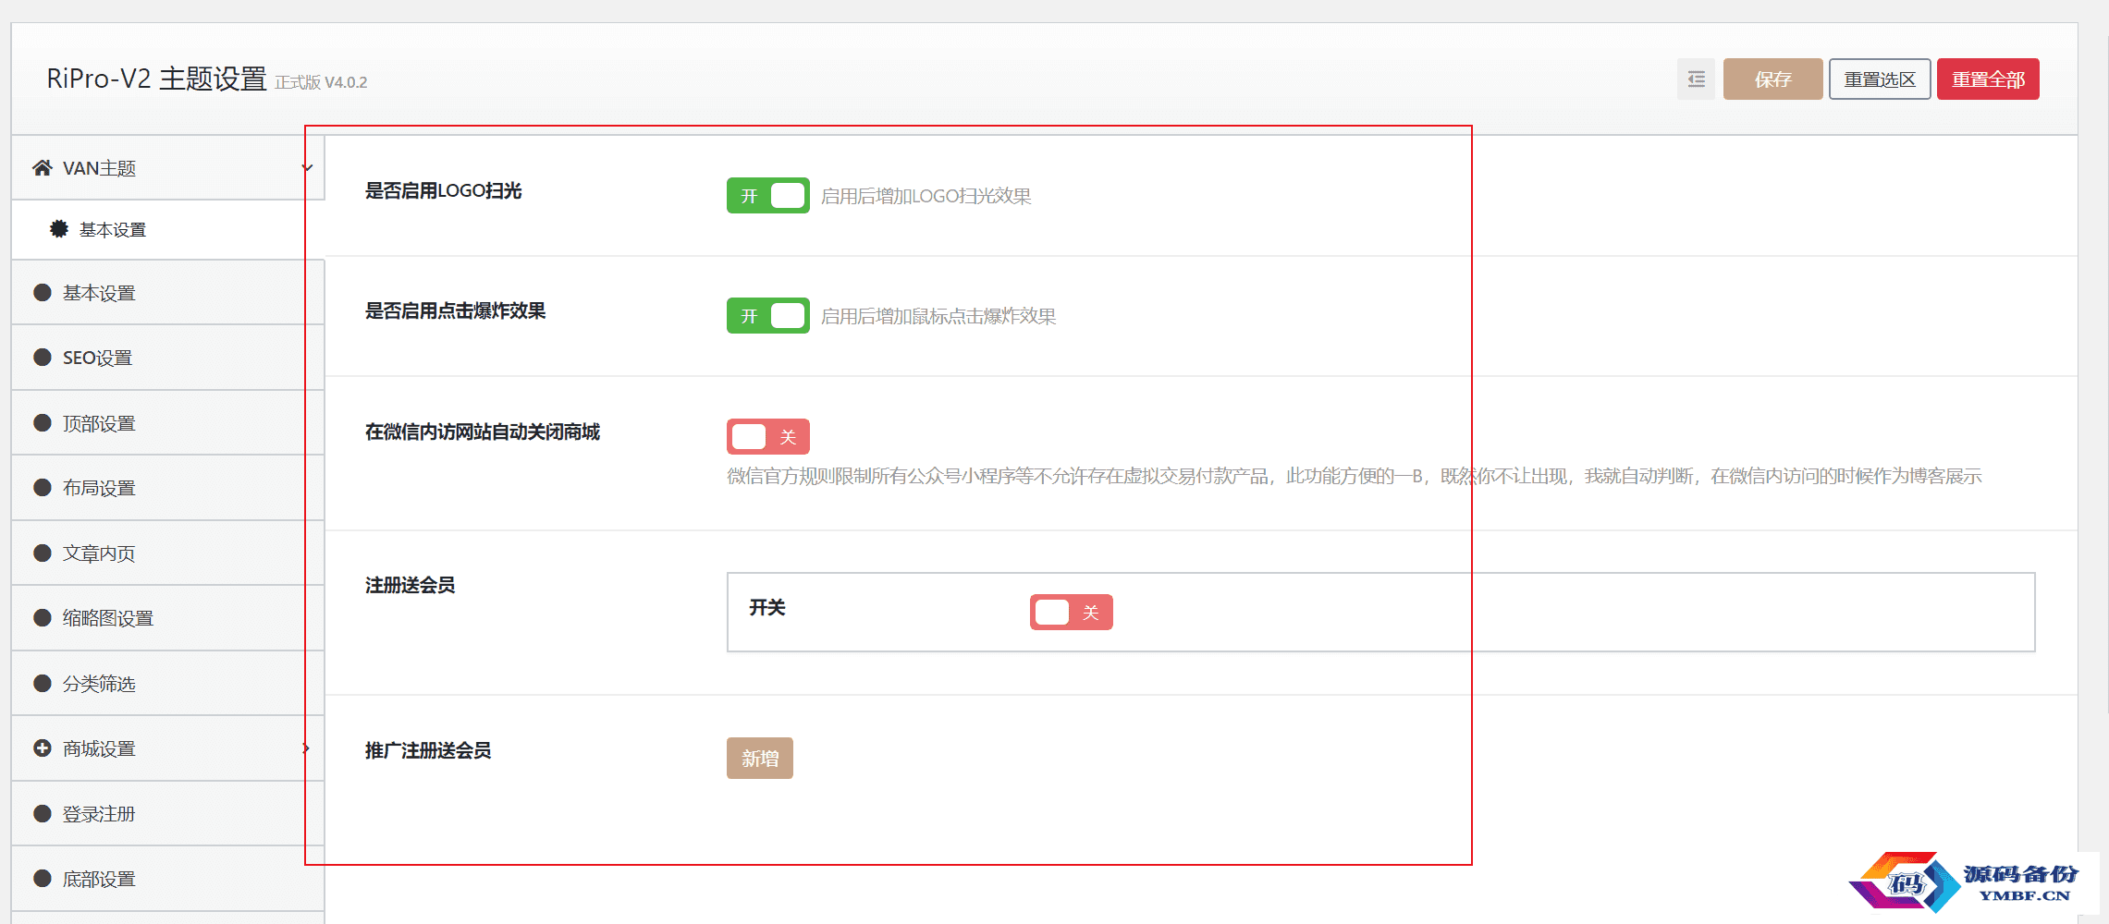Go to 登录注册 settings
The image size is (2109, 924).
(x=167, y=814)
